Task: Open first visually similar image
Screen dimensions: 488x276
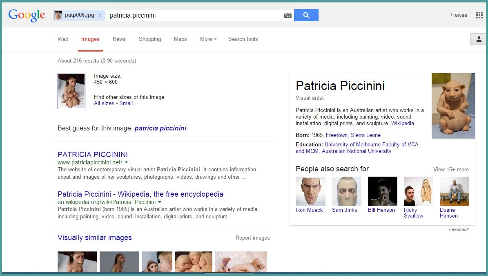Action: pos(77,262)
